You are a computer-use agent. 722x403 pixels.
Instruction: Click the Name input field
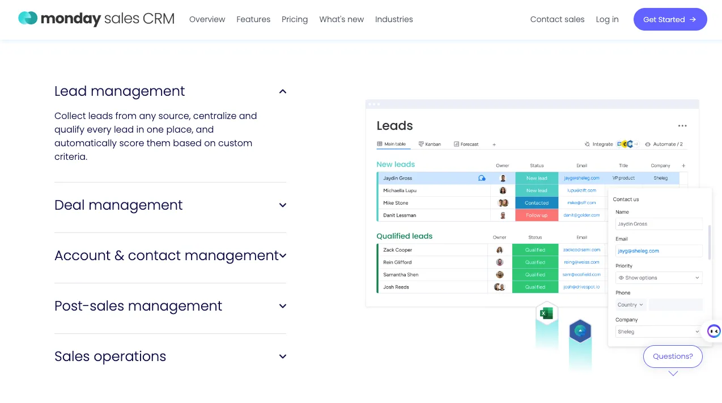coord(659,224)
